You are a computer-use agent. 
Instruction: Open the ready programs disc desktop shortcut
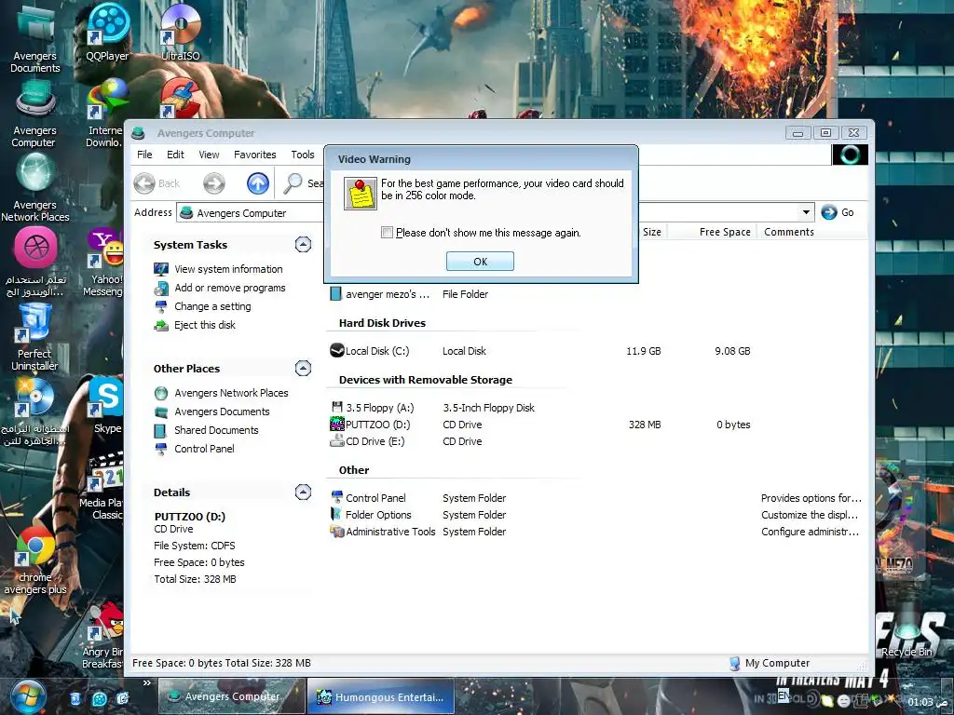(x=34, y=412)
